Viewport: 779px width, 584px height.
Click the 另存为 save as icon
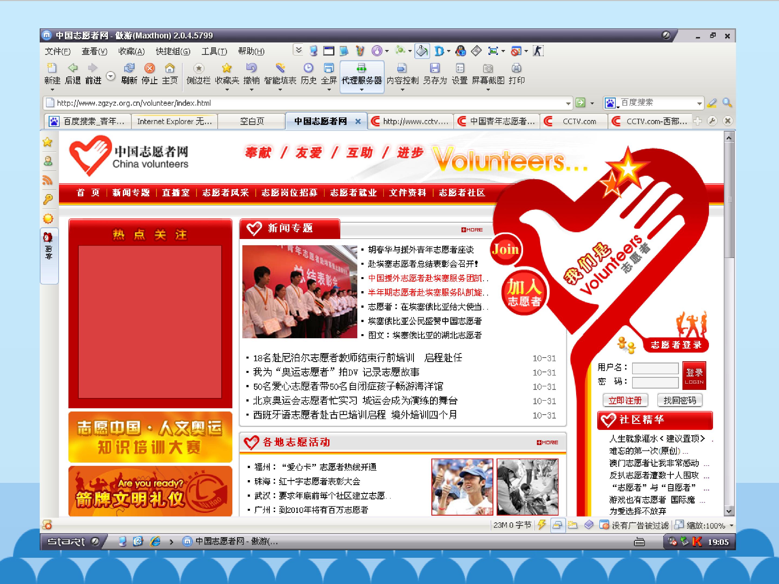(435, 68)
